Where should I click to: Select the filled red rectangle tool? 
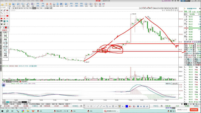pos(7,16)
